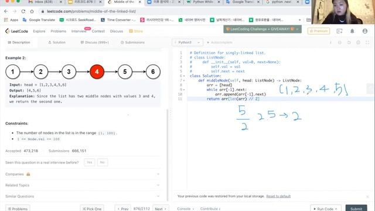Switch to the Solution tab
The image size is (375, 211).
coord(57,42)
